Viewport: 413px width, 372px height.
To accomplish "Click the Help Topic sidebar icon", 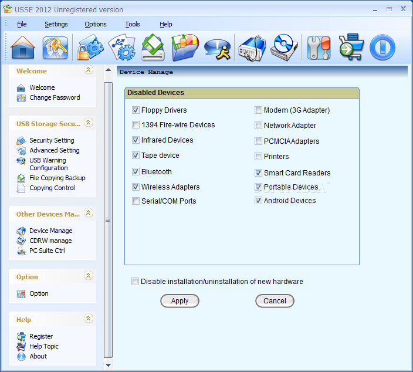I will pyautogui.click(x=21, y=347).
